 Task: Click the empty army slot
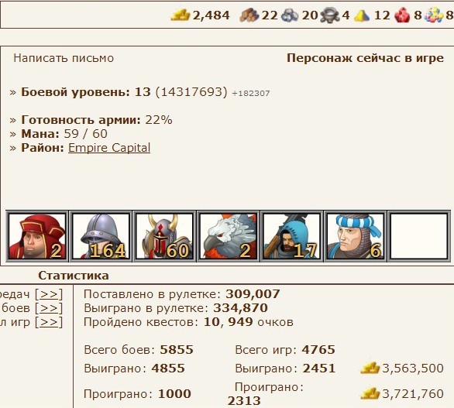point(419,236)
